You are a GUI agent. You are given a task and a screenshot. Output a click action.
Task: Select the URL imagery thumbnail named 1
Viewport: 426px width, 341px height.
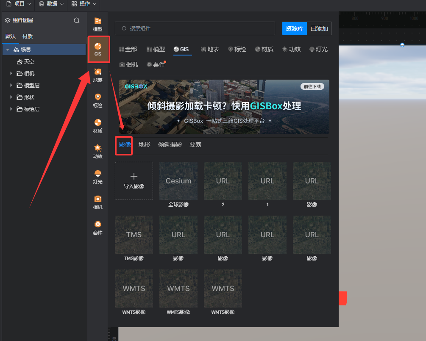click(x=267, y=181)
